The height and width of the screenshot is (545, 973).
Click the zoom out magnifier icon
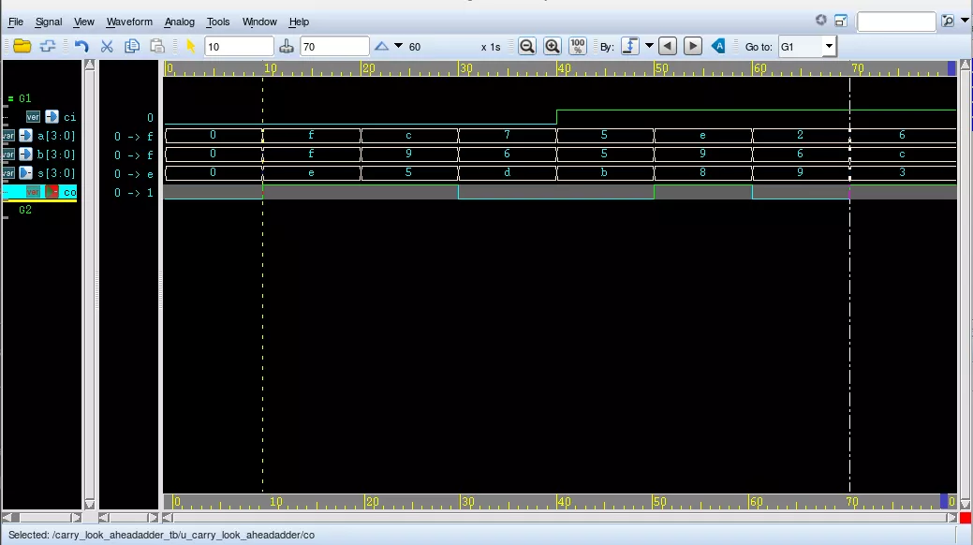tap(527, 47)
